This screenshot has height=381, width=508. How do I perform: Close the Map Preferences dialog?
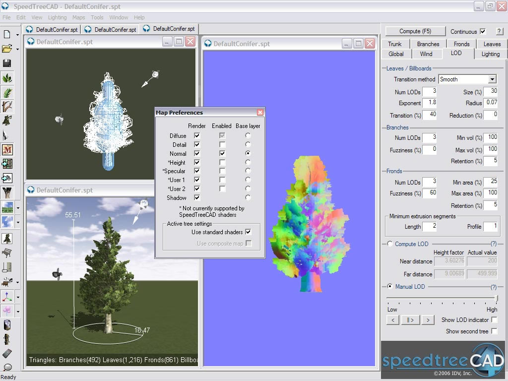pos(260,113)
